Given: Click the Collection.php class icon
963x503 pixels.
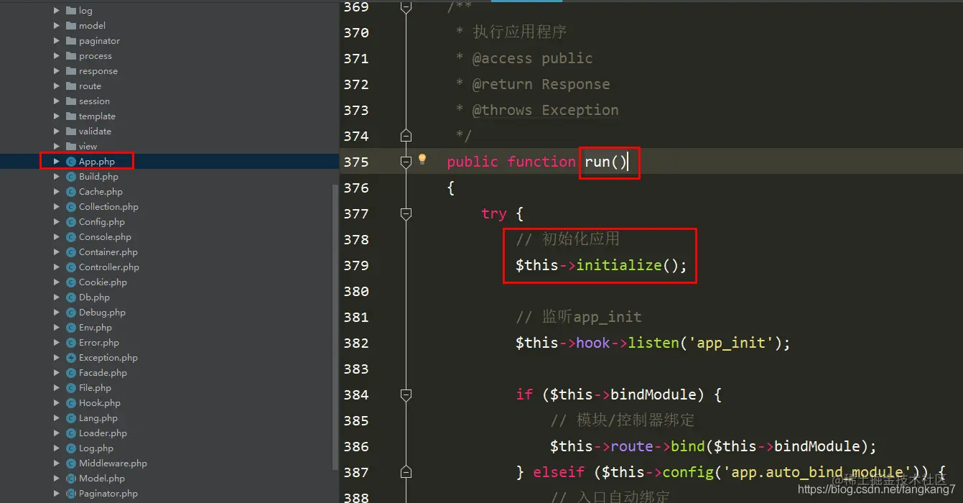Looking at the screenshot, I should 71,207.
